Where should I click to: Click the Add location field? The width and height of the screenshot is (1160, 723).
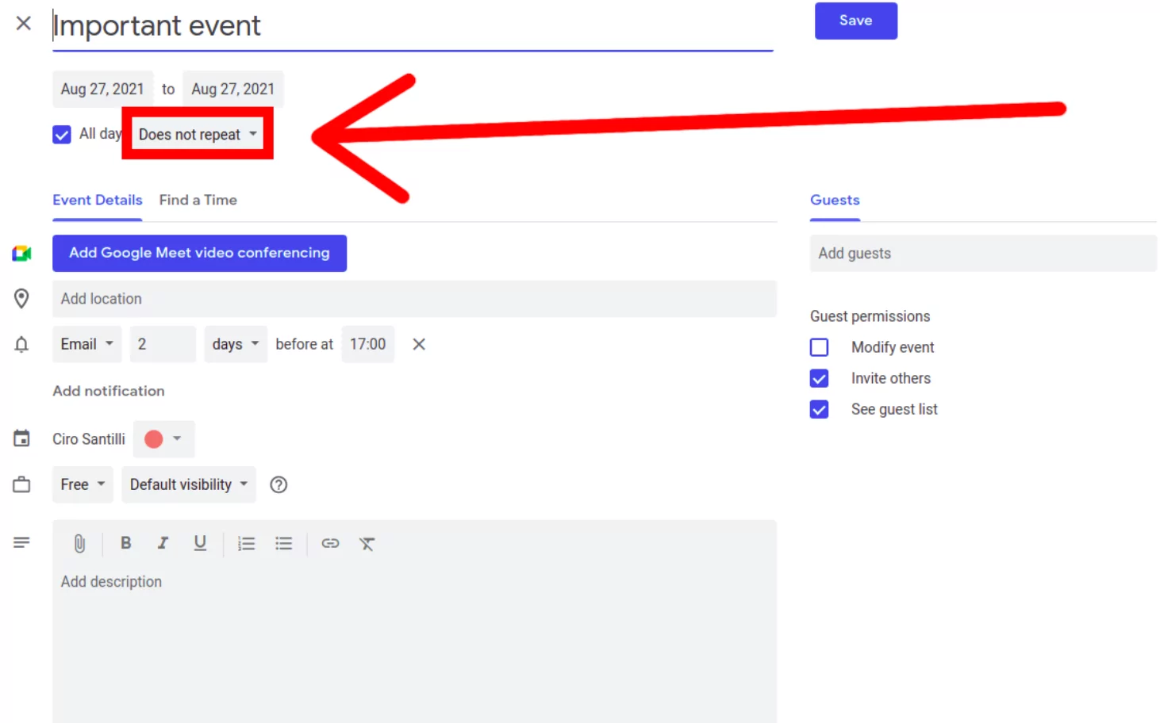[414, 299]
